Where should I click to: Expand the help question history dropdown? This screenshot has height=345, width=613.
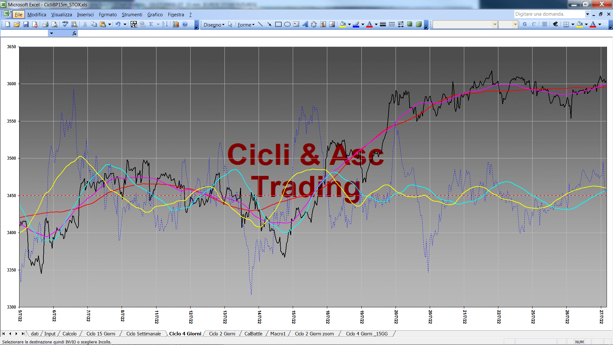click(587, 14)
